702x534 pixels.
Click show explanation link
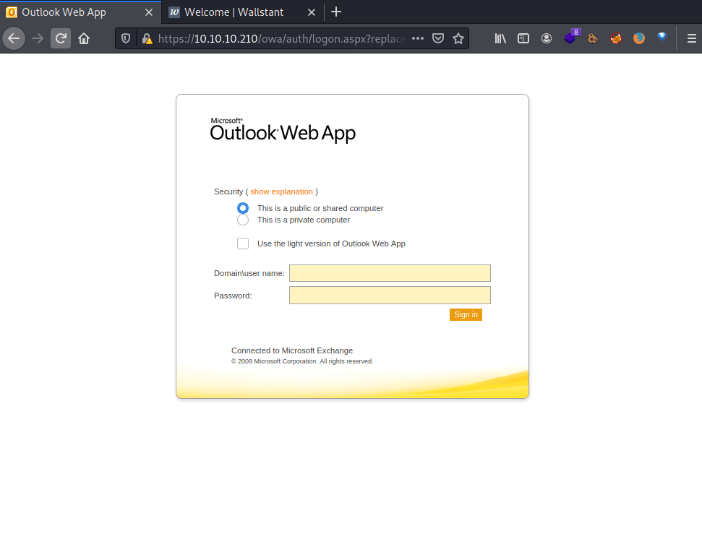point(281,191)
